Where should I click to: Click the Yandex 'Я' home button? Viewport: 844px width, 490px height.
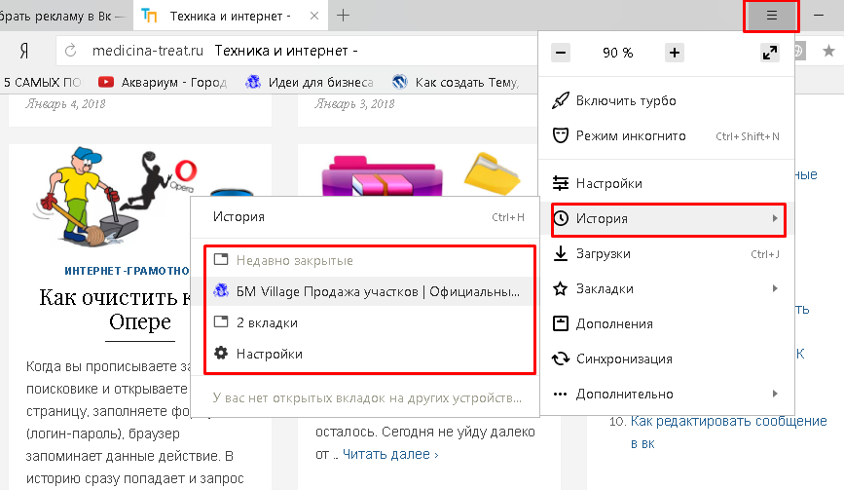coord(23,52)
